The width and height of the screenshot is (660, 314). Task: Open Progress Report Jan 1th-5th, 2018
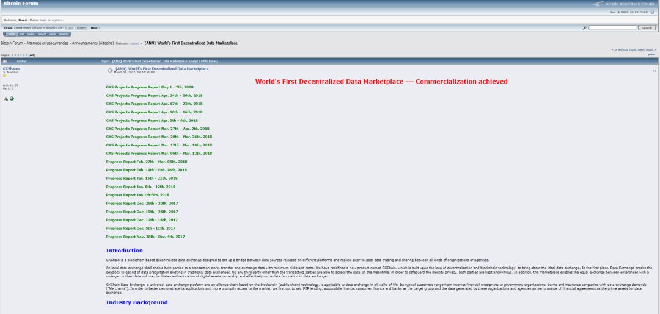pos(137,195)
